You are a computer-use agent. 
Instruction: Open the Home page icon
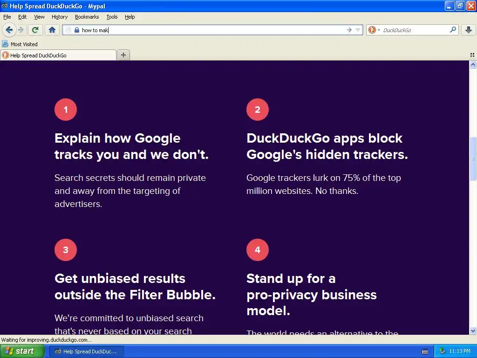coord(52,30)
